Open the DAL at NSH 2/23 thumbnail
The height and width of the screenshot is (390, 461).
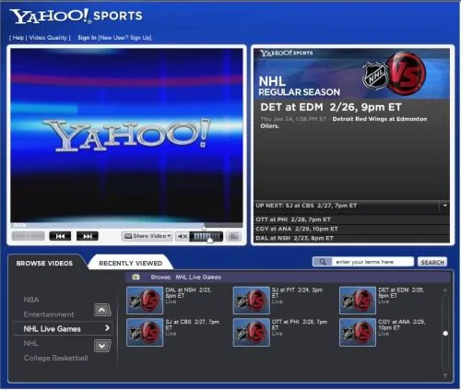145,301
